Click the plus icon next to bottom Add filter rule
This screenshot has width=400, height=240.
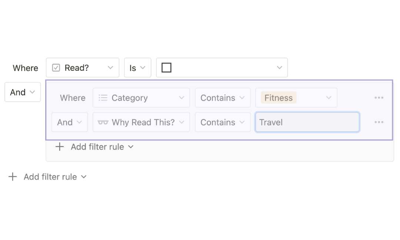coord(13,177)
